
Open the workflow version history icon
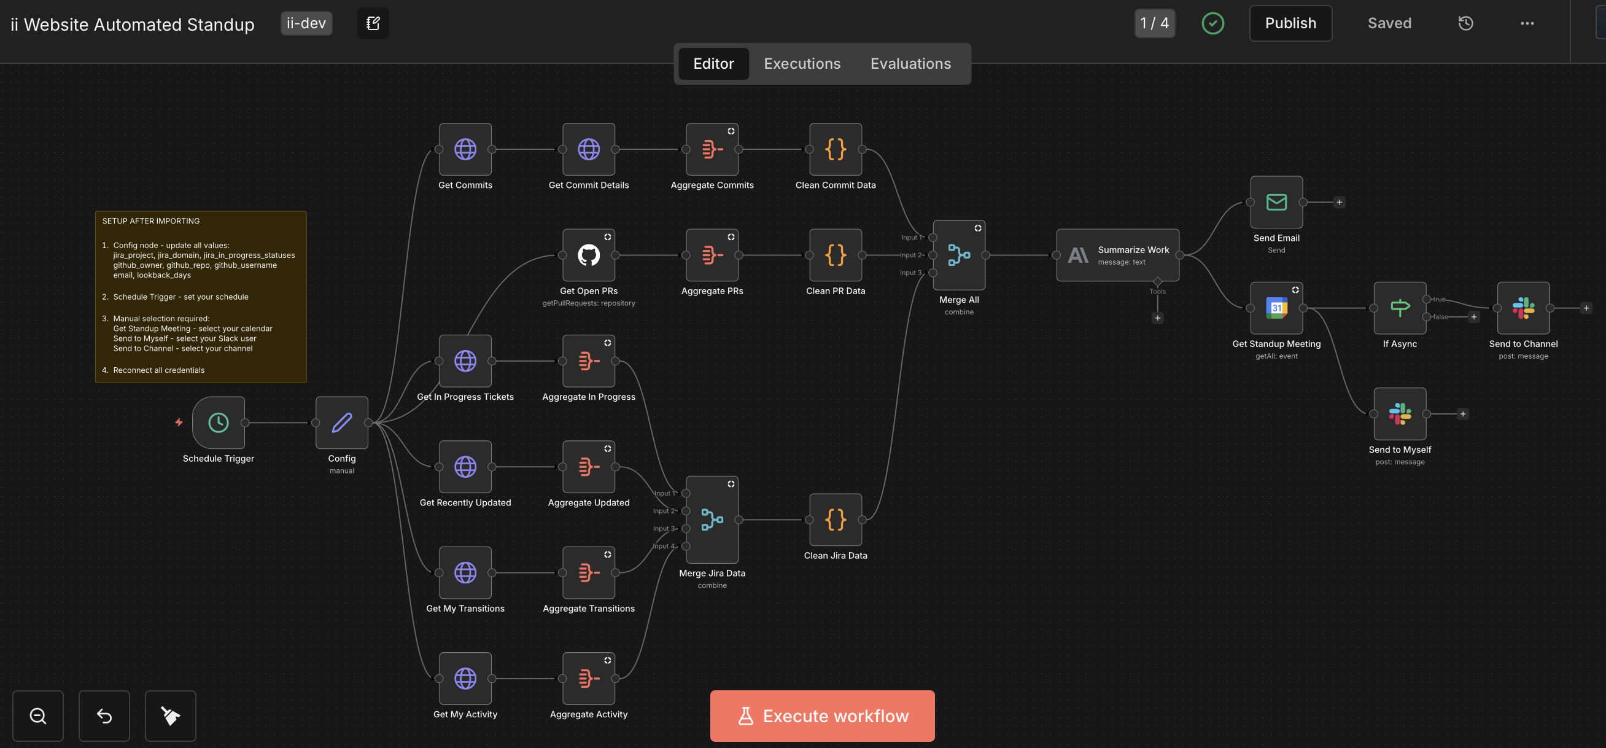1465,24
